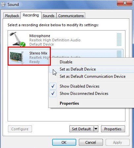
Task: Close the Sound dialog window
Action: (x=124, y=3)
